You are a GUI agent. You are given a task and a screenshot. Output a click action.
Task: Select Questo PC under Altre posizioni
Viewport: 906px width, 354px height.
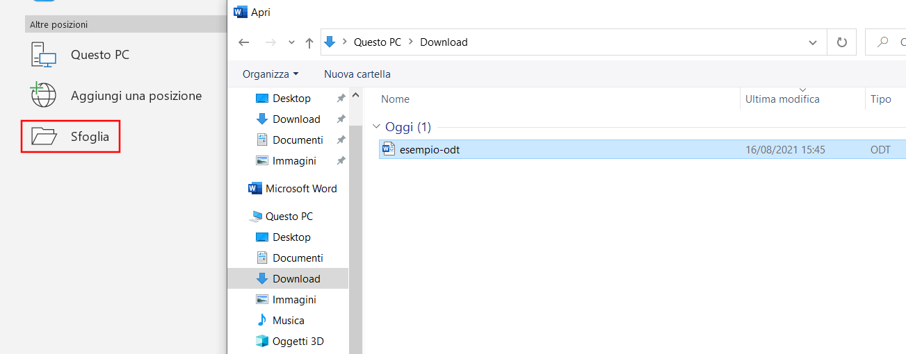(x=99, y=55)
